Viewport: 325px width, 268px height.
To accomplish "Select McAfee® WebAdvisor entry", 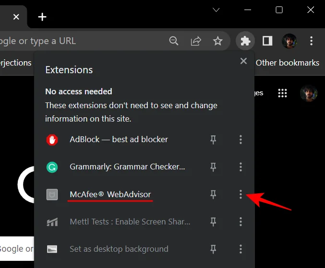I will pos(110,194).
